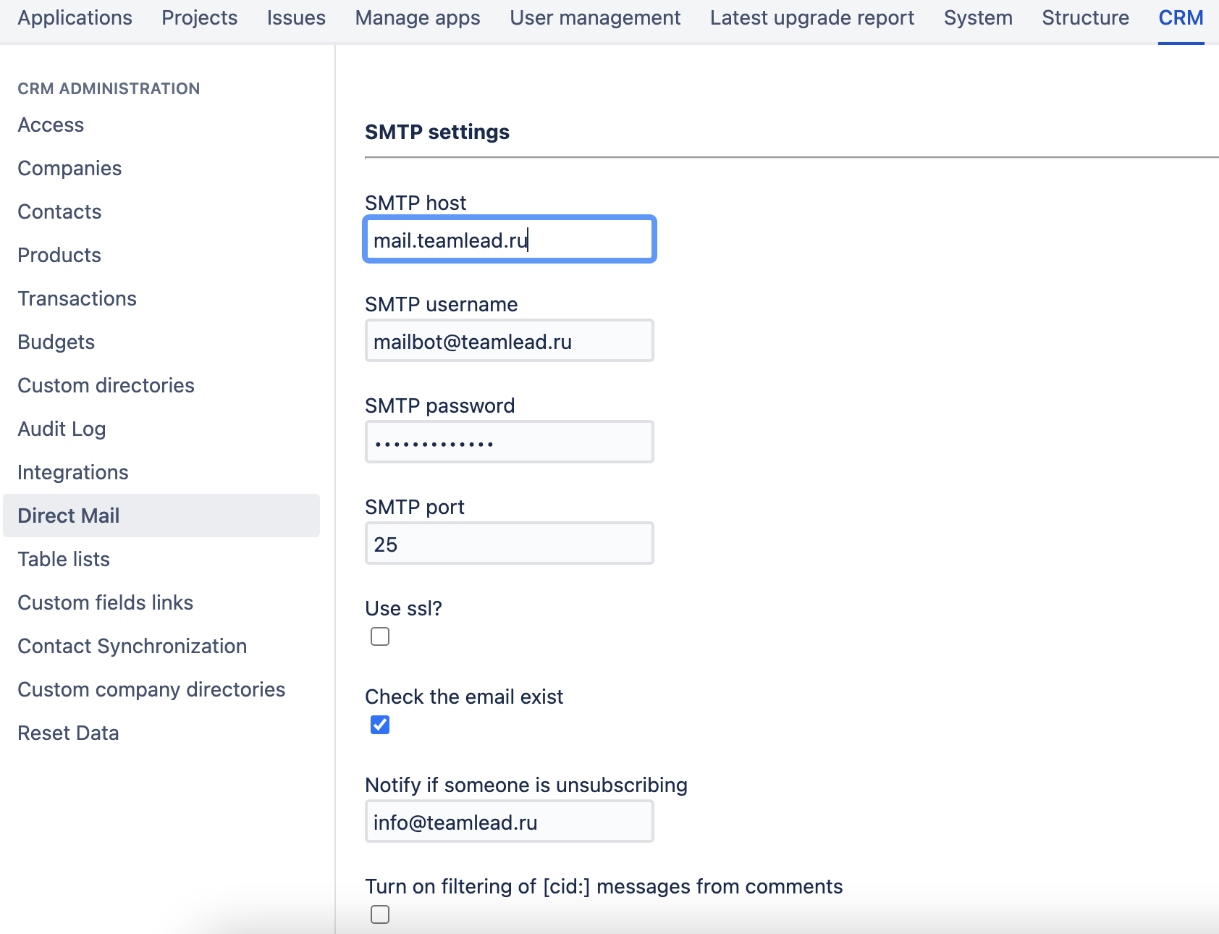Image resolution: width=1219 pixels, height=934 pixels.
Task: Open Custom company directories page
Action: click(151, 690)
